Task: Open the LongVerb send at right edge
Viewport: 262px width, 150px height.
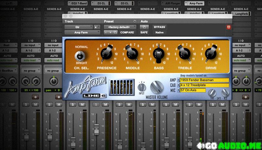Action: [x=241, y=14]
